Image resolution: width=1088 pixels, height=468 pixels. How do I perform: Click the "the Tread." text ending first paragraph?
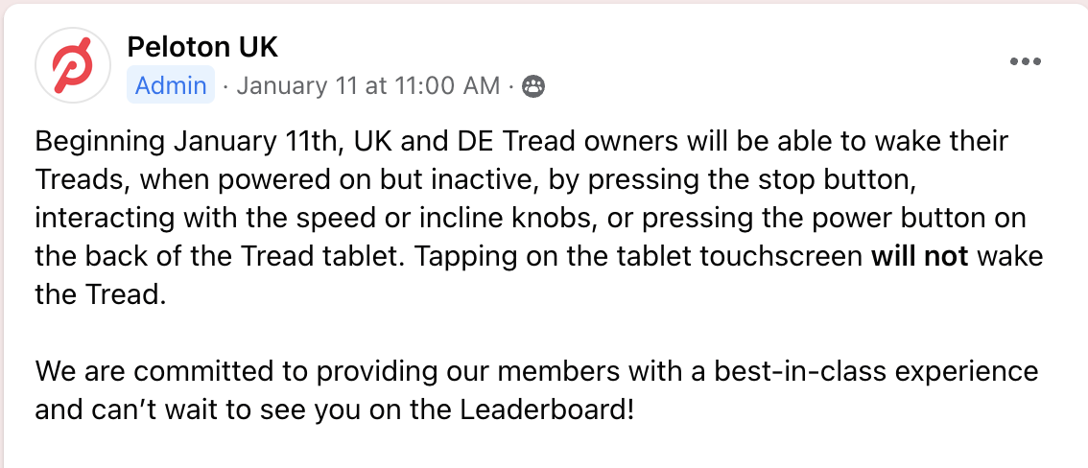point(101,295)
